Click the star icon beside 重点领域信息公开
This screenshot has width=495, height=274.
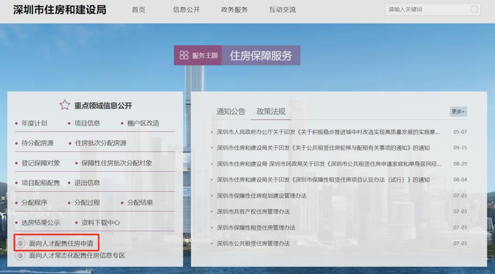pos(65,105)
